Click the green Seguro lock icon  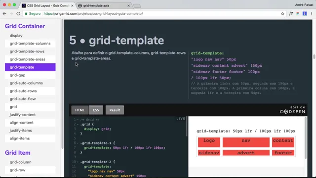(26, 14)
